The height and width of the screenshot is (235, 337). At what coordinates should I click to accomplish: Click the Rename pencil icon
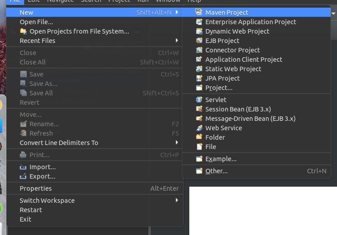click(x=23, y=124)
